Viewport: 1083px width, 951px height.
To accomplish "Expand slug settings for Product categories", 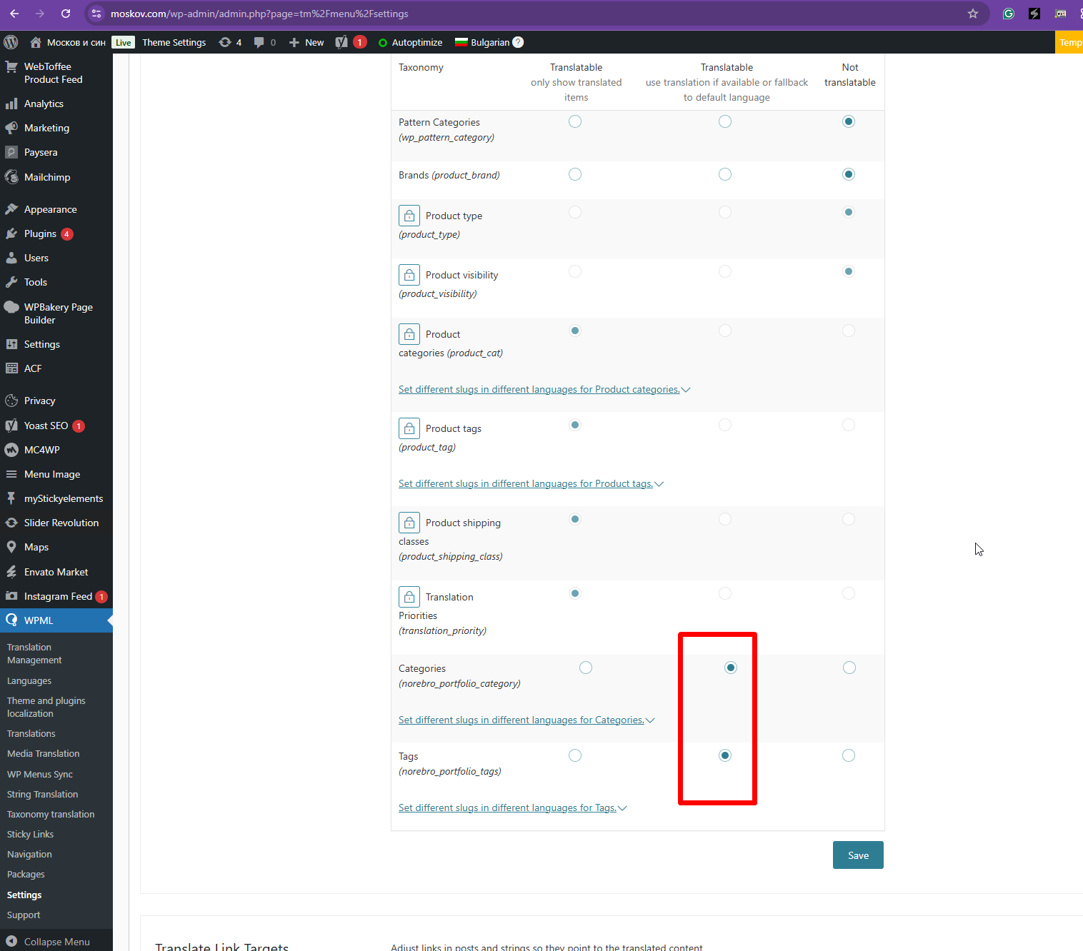I will click(x=544, y=389).
